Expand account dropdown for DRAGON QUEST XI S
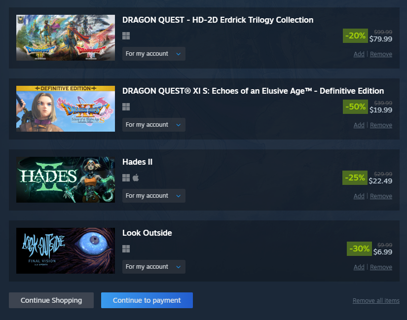 [153, 125]
